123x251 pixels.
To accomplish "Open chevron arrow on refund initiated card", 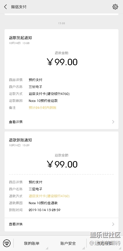I will point(113,122).
